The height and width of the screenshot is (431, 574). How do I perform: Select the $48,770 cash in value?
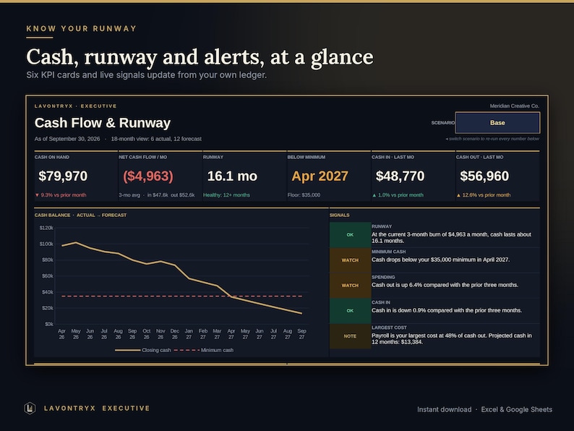[x=400, y=176]
